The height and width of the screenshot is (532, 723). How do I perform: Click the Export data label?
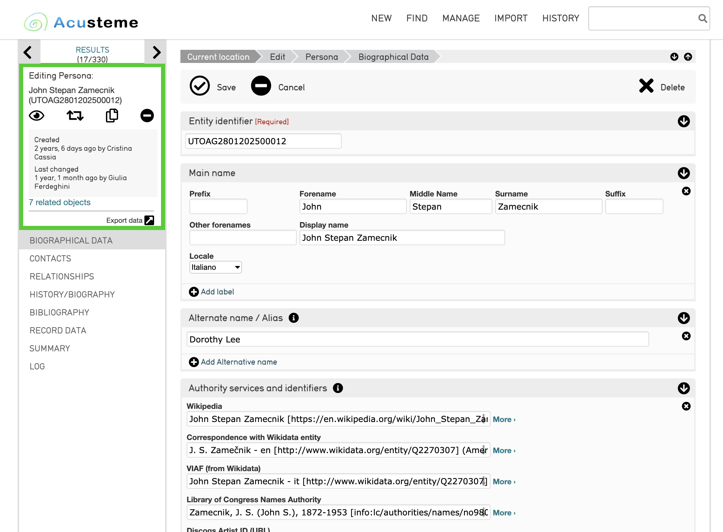[124, 220]
